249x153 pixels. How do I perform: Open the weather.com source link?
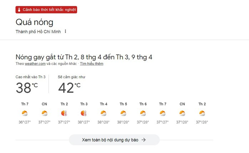pyautogui.click(x=35, y=64)
